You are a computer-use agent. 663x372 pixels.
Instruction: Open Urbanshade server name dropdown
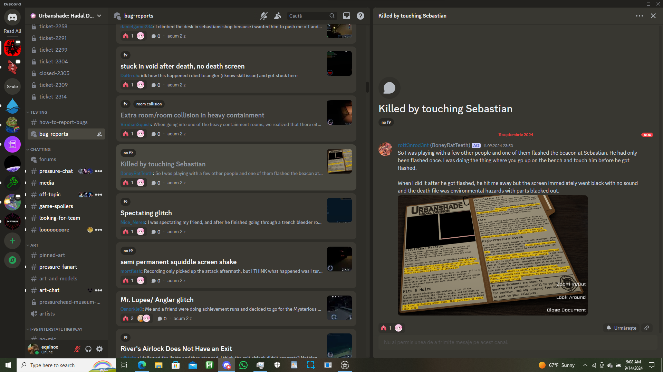pos(66,16)
